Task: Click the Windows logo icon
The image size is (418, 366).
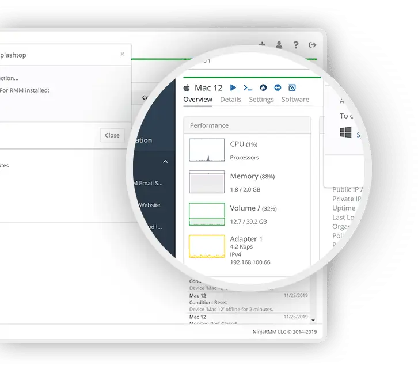Action: [345, 132]
